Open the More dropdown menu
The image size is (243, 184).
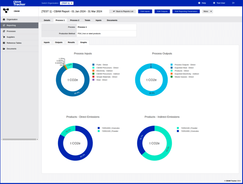pyautogui.click(x=207, y=11)
